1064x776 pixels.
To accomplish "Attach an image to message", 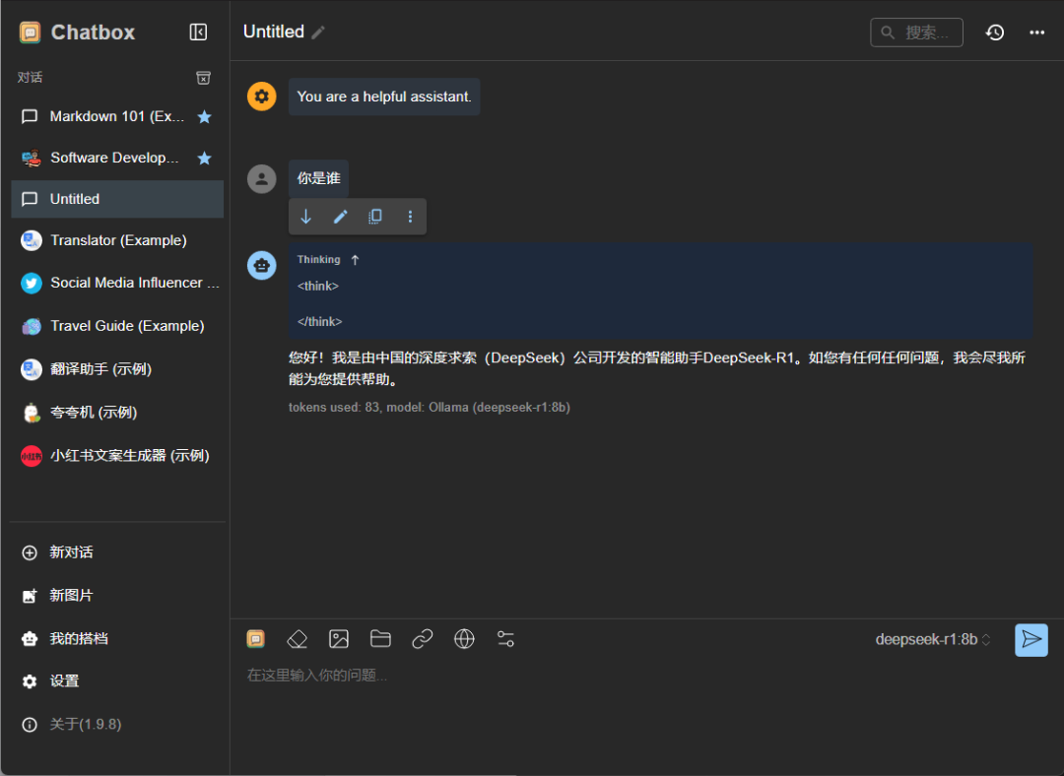I will (339, 639).
